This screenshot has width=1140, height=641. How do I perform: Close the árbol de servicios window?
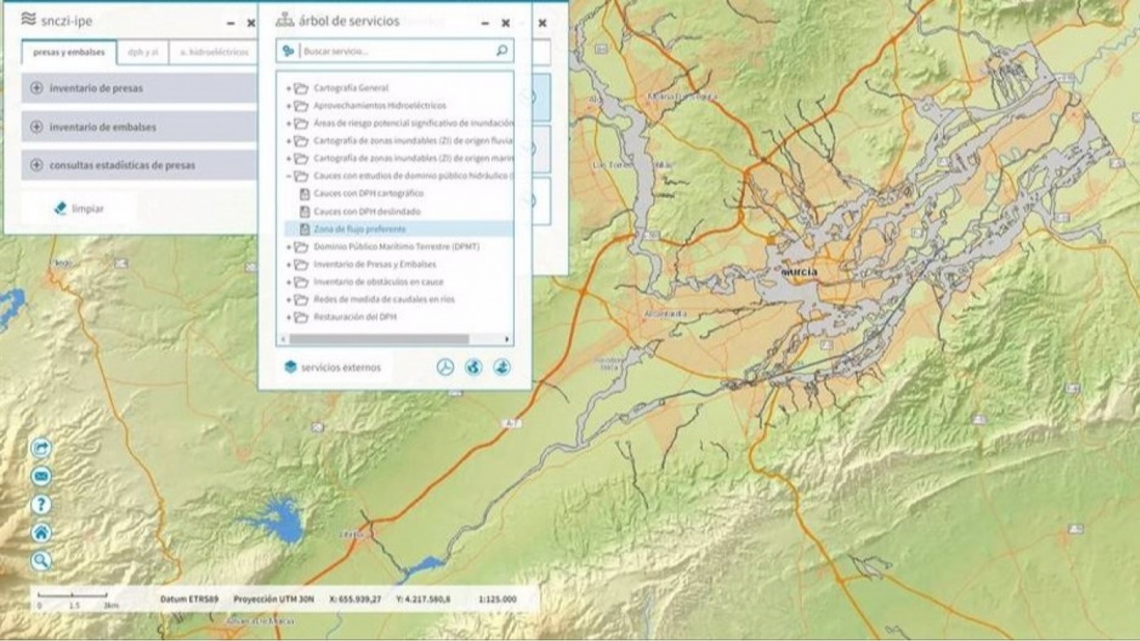506,23
